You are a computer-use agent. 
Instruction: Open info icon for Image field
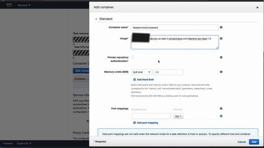tap(221, 38)
